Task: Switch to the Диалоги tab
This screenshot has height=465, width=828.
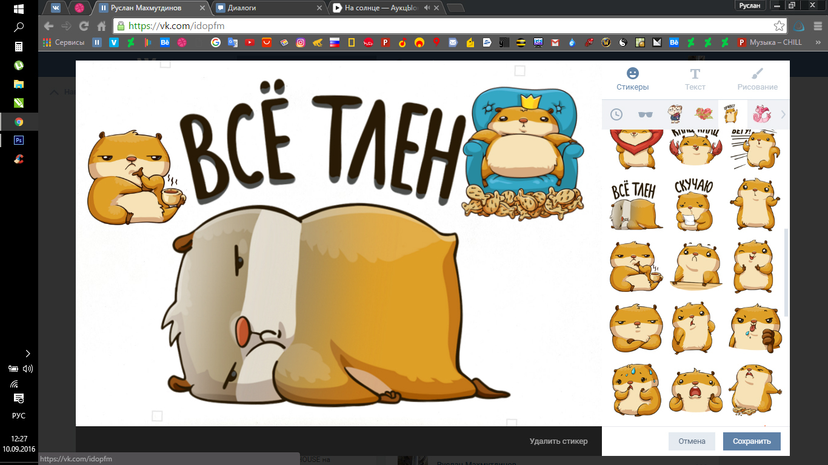Action: tap(268, 8)
